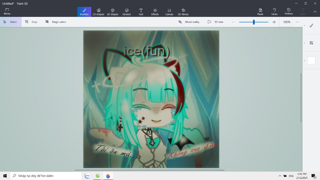Open the 3D library

coord(183,12)
